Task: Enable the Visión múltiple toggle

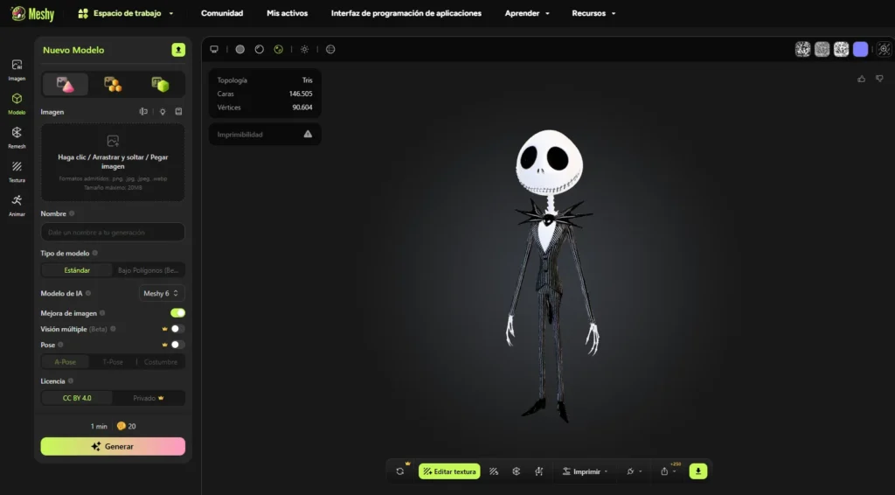Action: click(x=177, y=329)
